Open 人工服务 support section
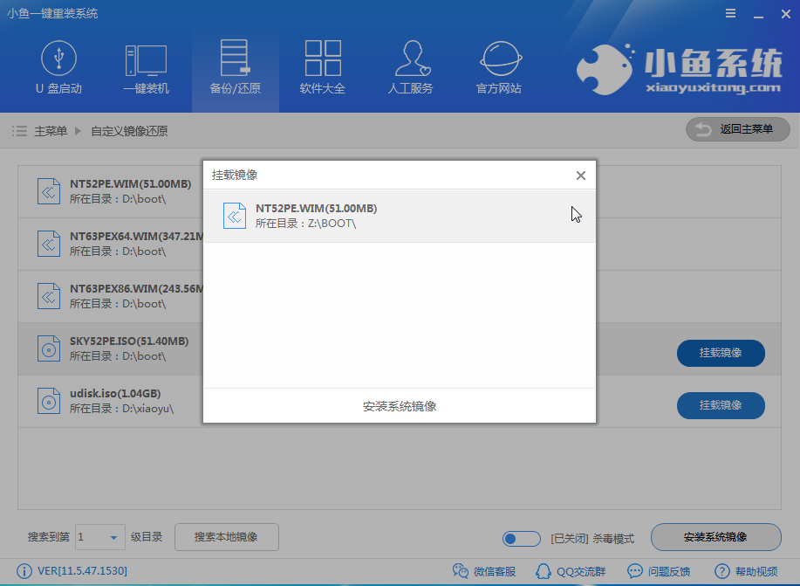Screen dimensions: 800x586 click(410, 69)
